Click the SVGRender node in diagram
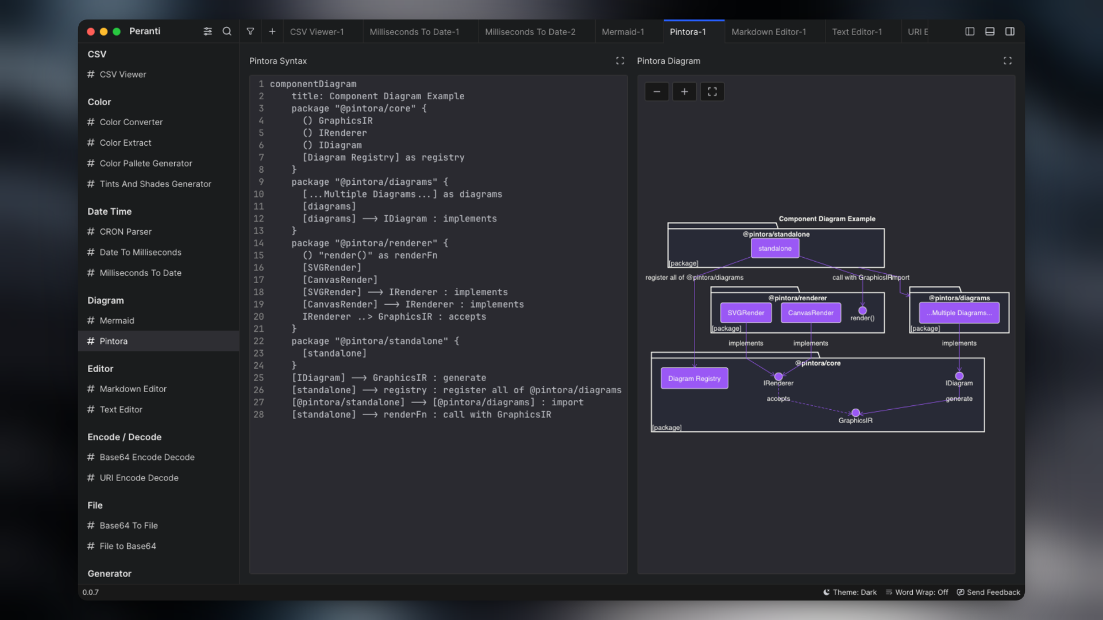1103x620 pixels. click(x=746, y=313)
